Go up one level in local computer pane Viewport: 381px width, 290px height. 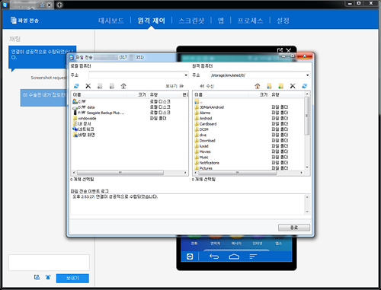[x=123, y=86]
